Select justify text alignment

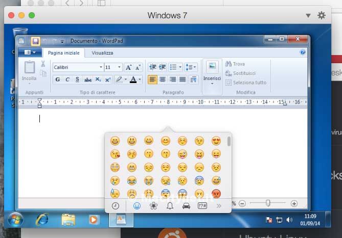point(183,80)
